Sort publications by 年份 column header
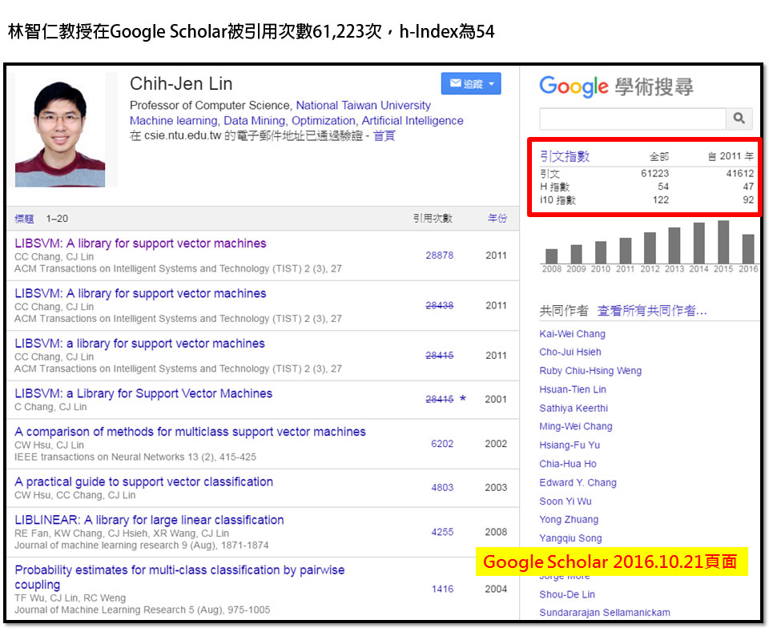 (x=497, y=218)
